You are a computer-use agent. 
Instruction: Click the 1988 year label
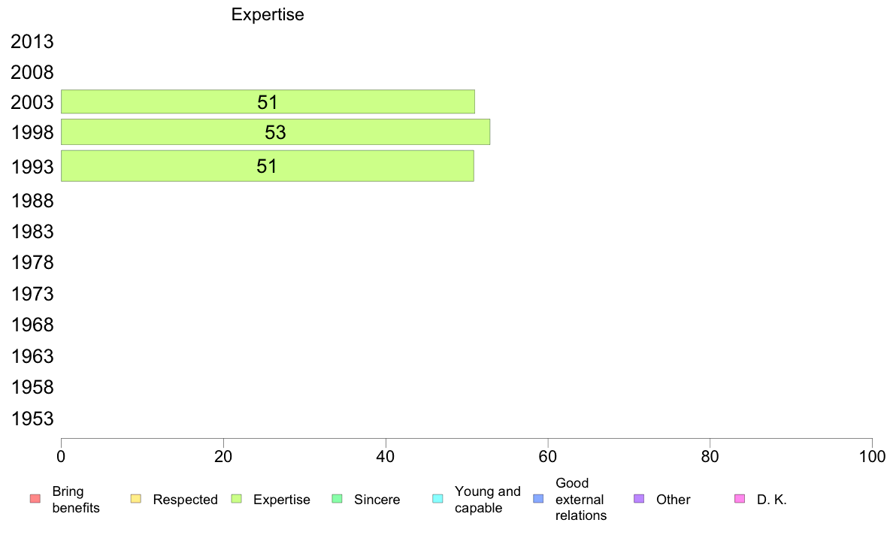[x=32, y=201]
